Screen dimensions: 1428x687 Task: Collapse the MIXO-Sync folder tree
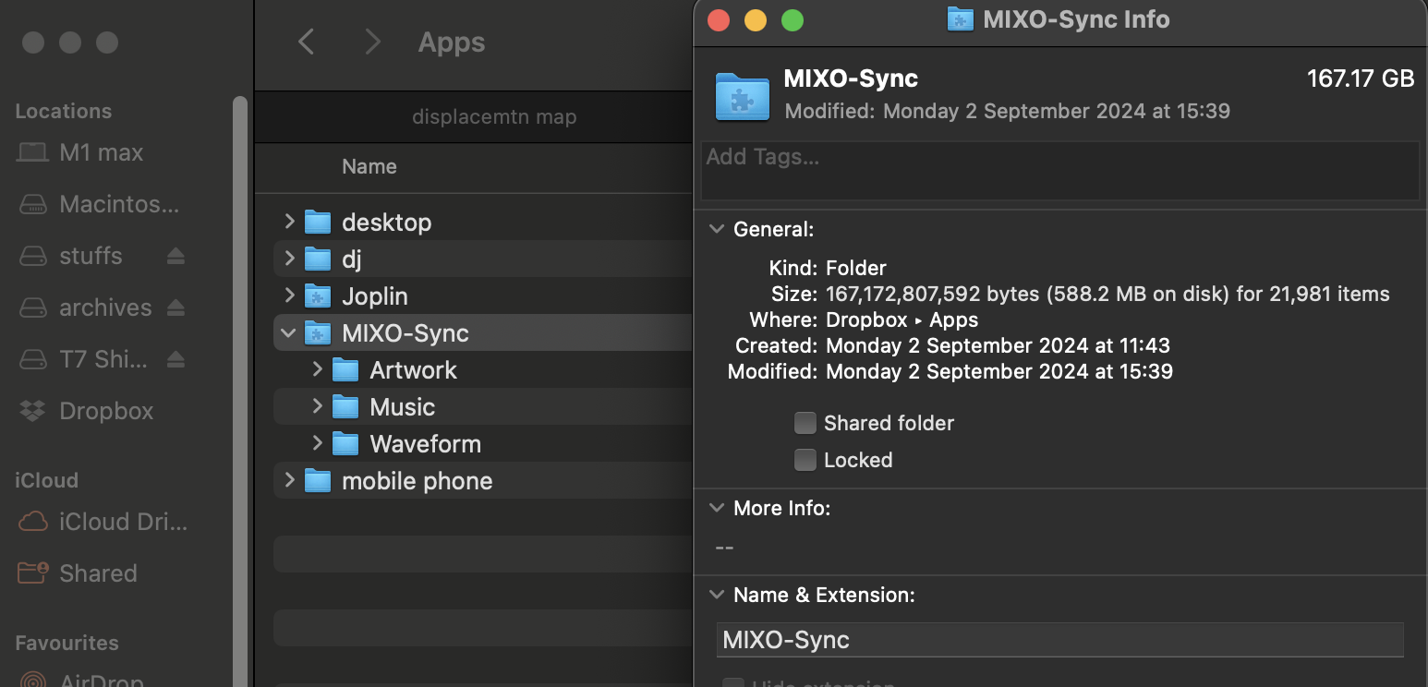coord(289,333)
